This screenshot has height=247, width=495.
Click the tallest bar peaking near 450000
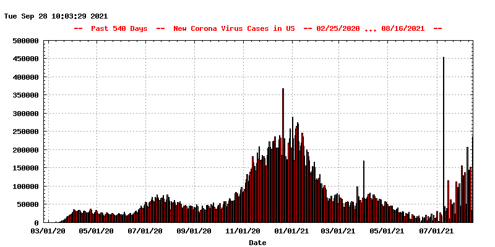point(444,140)
